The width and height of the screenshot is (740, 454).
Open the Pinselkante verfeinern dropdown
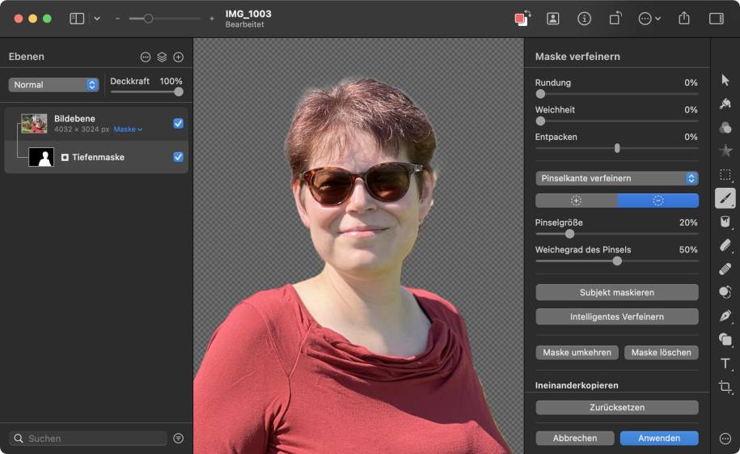pyautogui.click(x=617, y=178)
